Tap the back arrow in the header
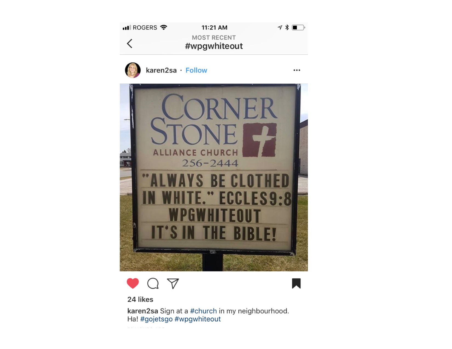This screenshot has height=349, width=452. (x=130, y=44)
